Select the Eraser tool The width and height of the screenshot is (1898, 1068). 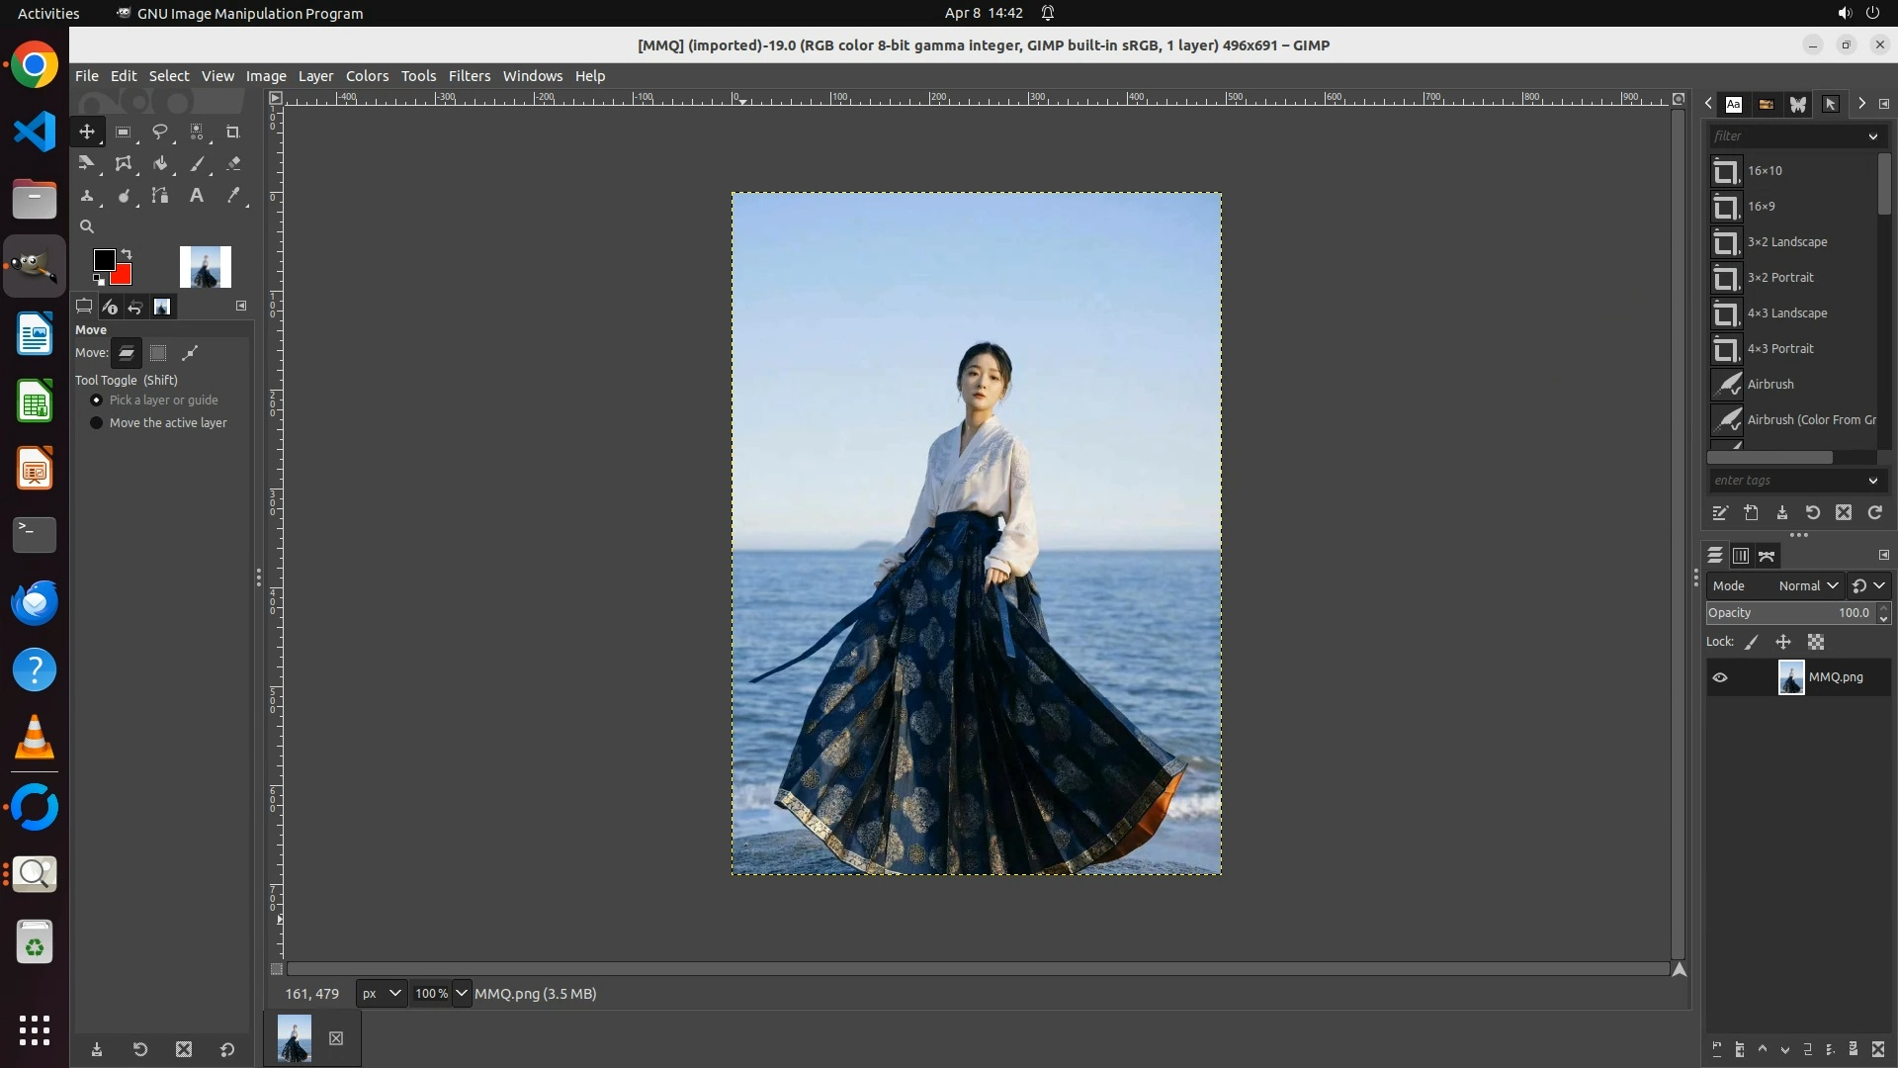pos(233,164)
